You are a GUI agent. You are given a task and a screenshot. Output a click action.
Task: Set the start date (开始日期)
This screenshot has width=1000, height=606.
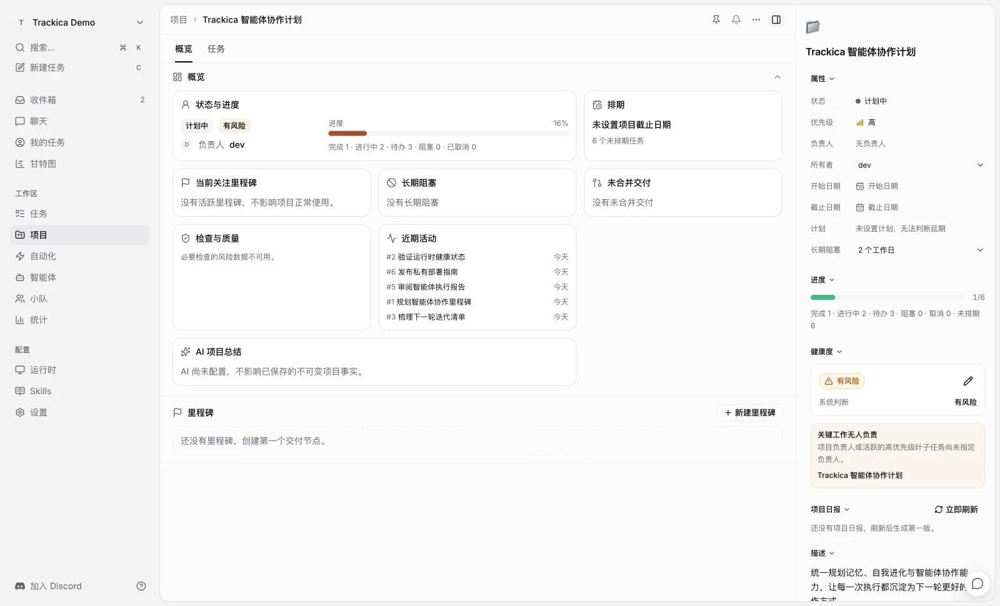877,186
